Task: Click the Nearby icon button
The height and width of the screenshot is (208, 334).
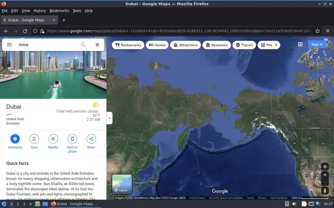Action: tap(53, 139)
